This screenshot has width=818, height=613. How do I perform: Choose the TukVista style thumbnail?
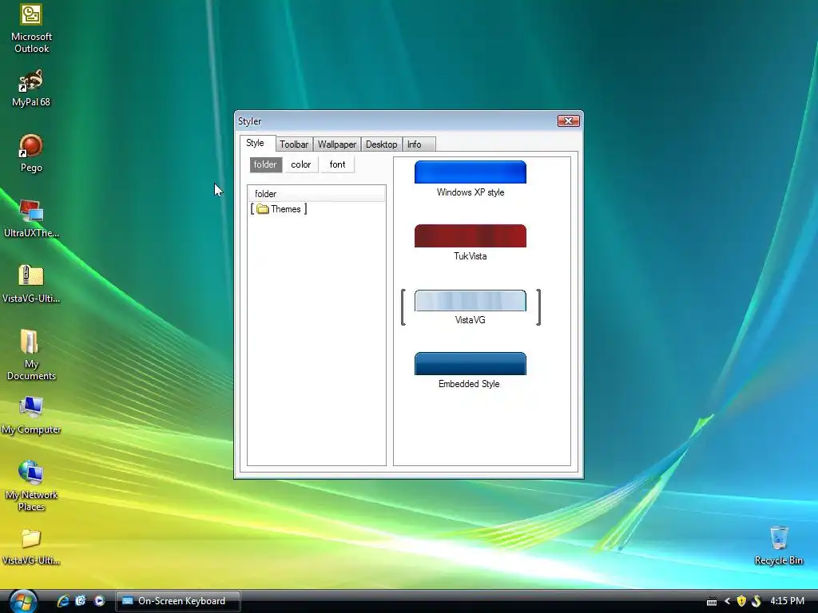(x=470, y=235)
